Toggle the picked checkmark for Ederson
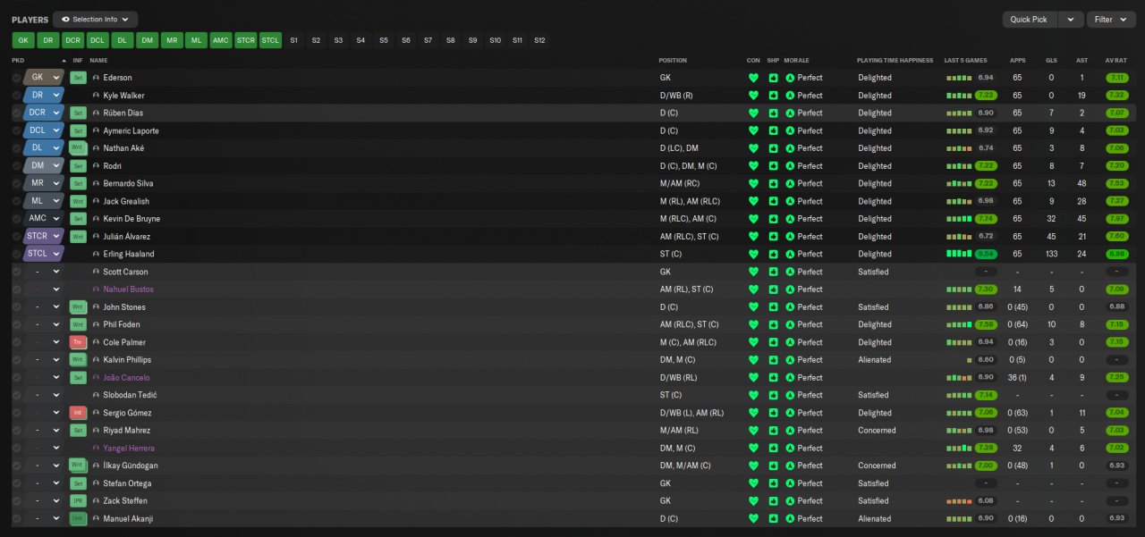1145x537 pixels. point(16,78)
